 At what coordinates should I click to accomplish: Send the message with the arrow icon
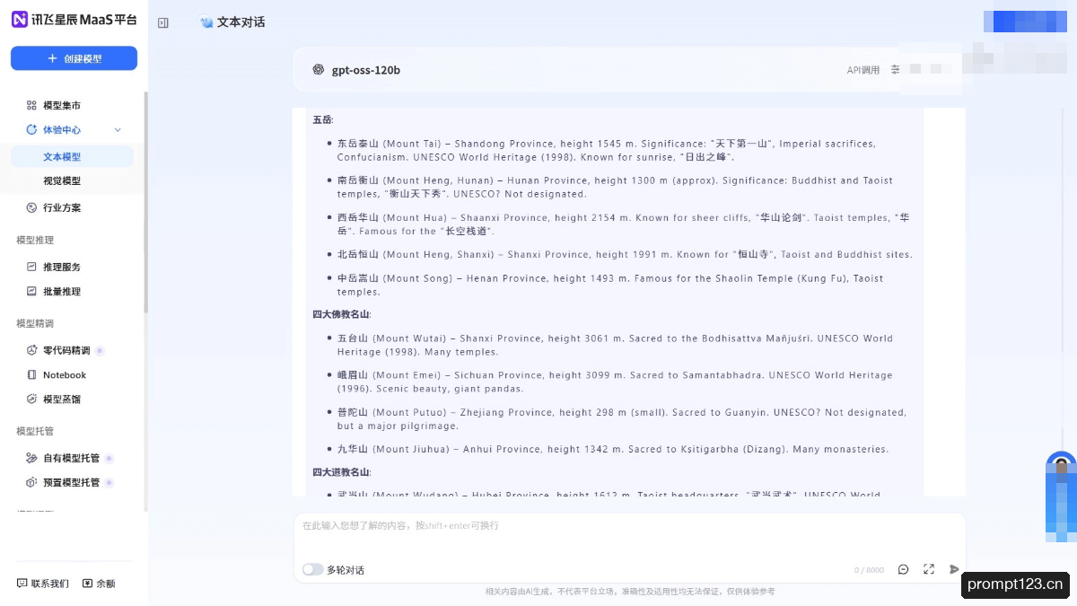click(954, 569)
